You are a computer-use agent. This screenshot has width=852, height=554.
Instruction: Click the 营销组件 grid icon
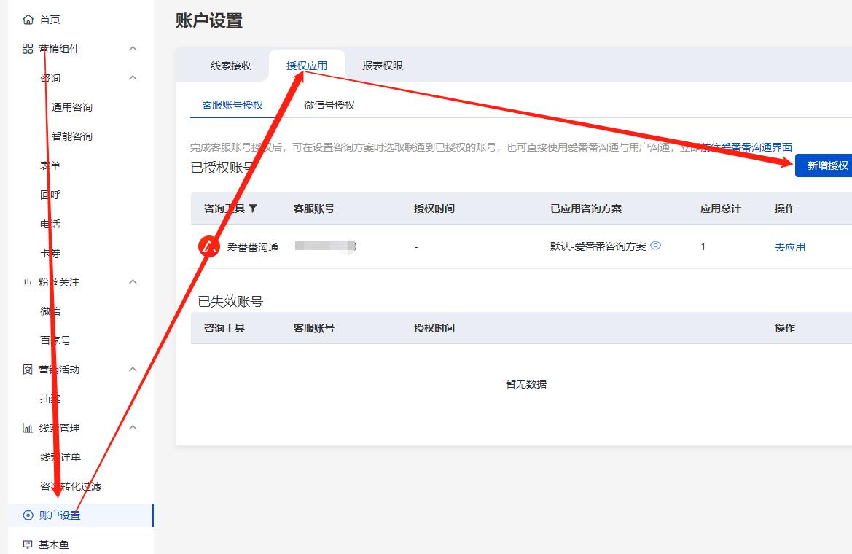click(28, 49)
